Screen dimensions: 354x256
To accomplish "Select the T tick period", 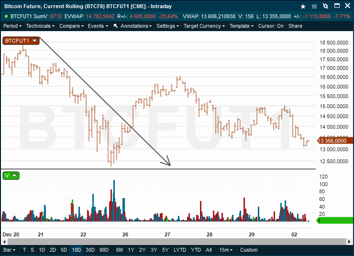I will (x=24, y=250).
